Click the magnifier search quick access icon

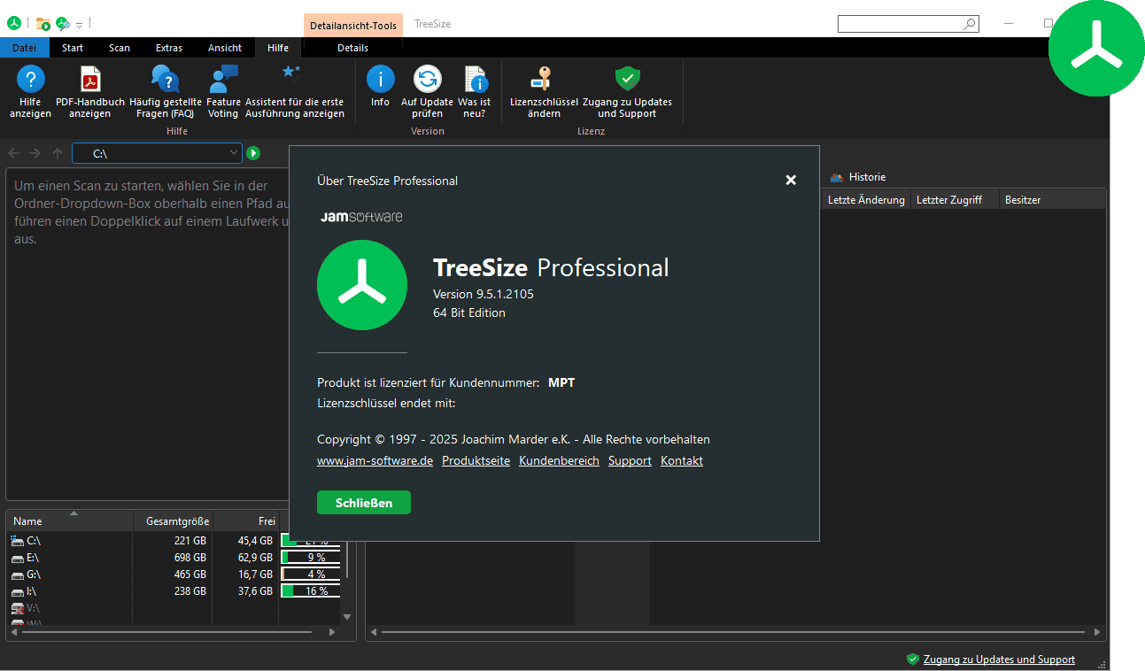(63, 23)
